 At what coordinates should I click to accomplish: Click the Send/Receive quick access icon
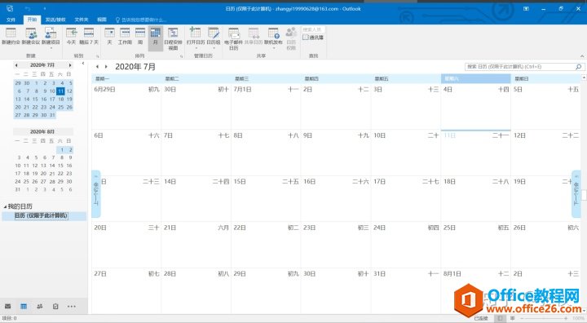tap(10, 8)
